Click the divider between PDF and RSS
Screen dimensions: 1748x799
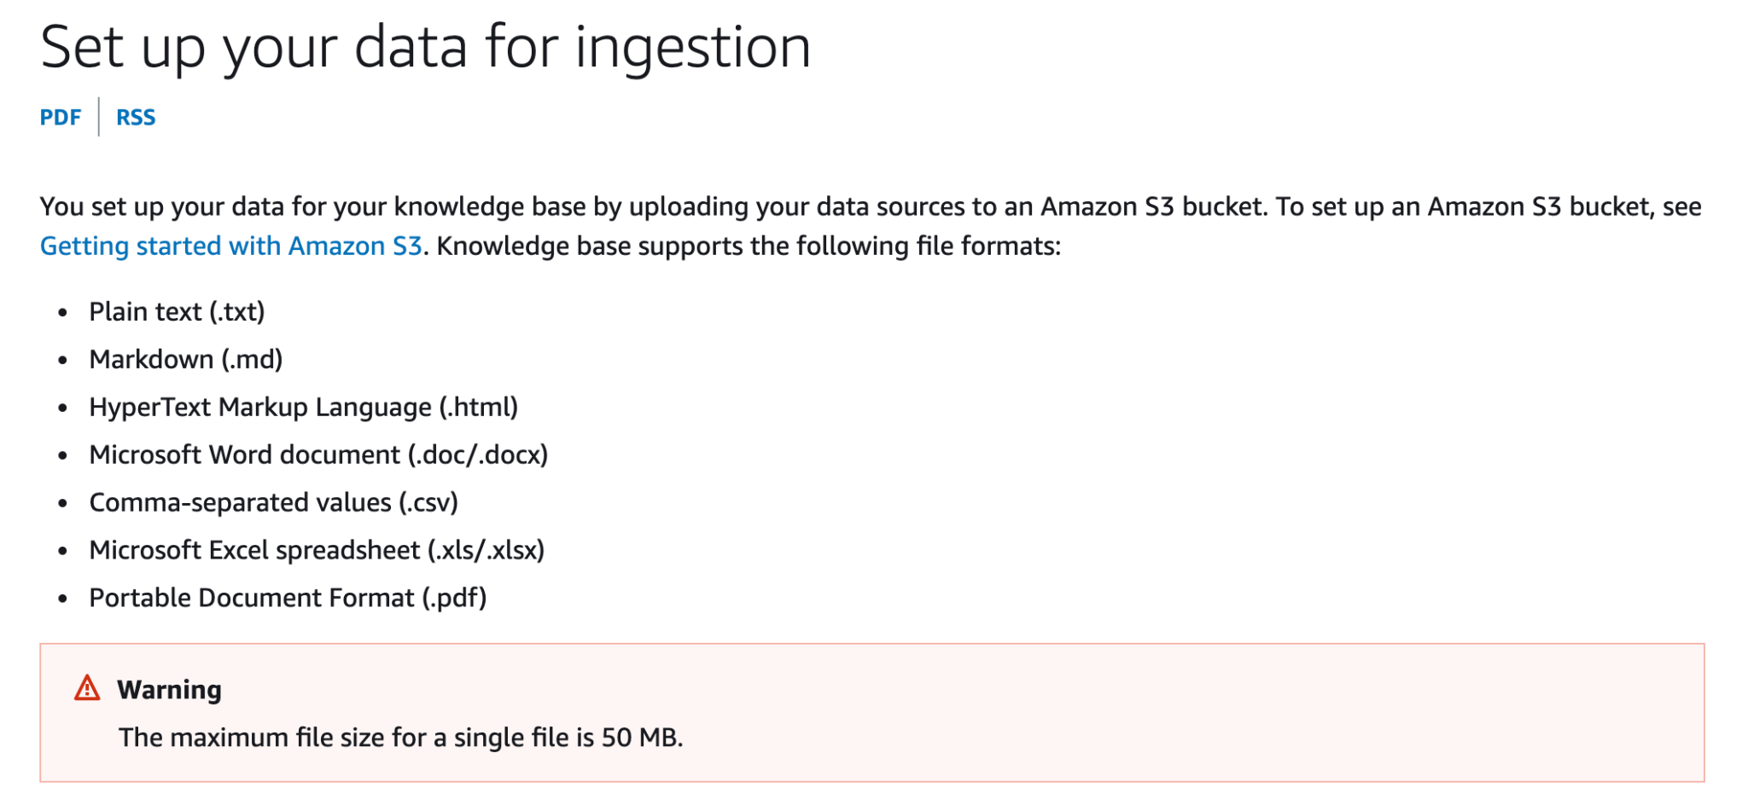pos(100,116)
